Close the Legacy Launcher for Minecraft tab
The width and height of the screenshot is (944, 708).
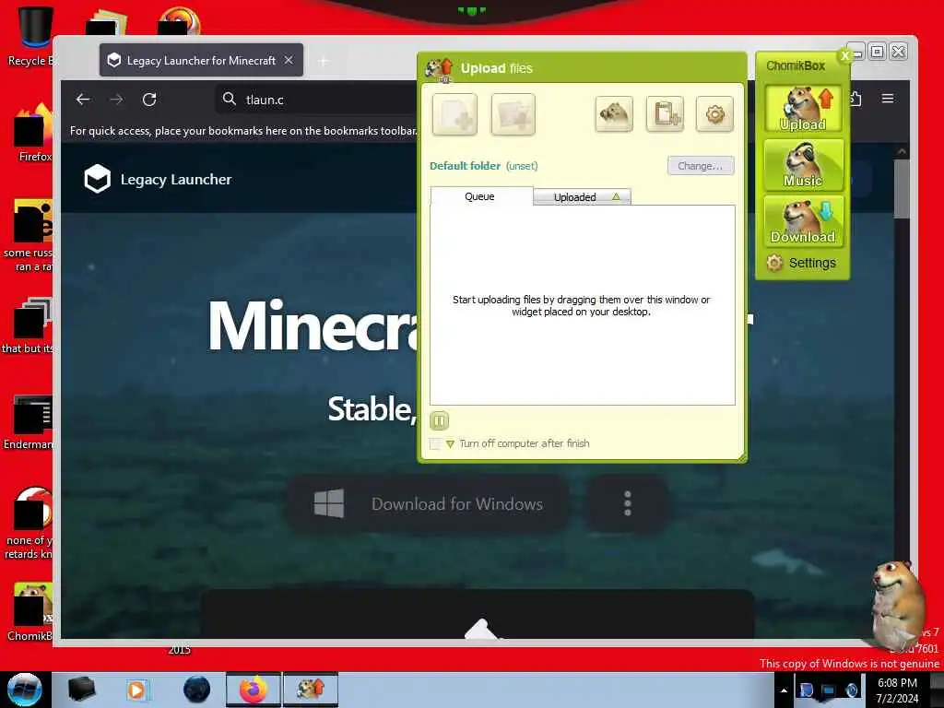point(289,60)
